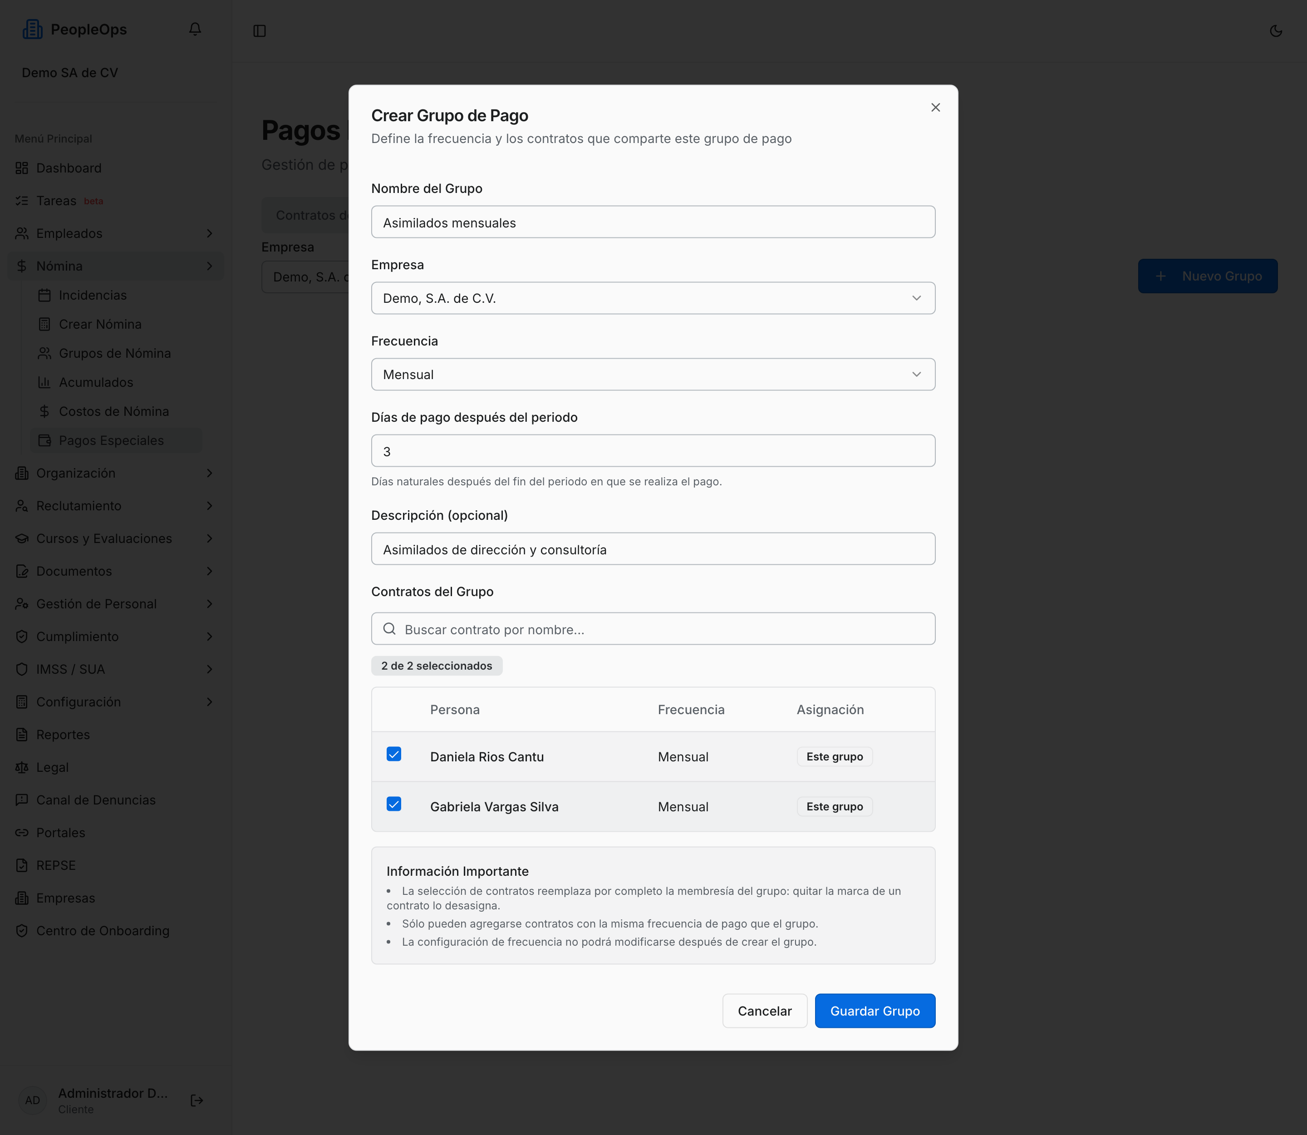This screenshot has width=1307, height=1135.
Task: Expand the Configuración submenu chevron
Action: (210, 702)
